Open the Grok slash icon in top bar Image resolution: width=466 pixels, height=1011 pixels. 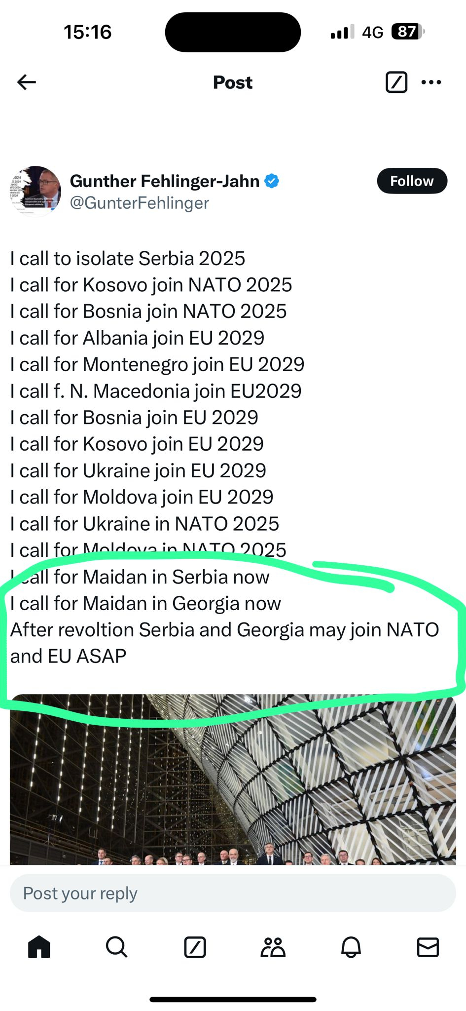pyautogui.click(x=396, y=82)
